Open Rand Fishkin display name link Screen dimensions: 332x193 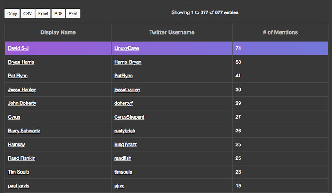(22, 158)
